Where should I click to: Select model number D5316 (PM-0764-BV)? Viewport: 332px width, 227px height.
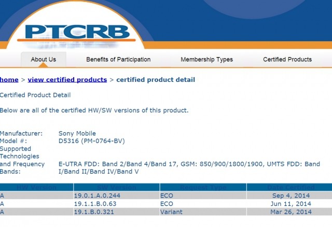pyautogui.click(x=92, y=141)
